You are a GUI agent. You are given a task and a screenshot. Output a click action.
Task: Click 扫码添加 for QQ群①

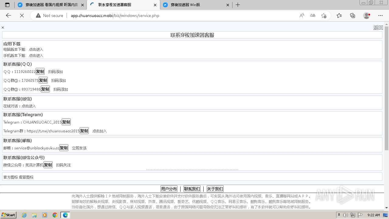58,81
